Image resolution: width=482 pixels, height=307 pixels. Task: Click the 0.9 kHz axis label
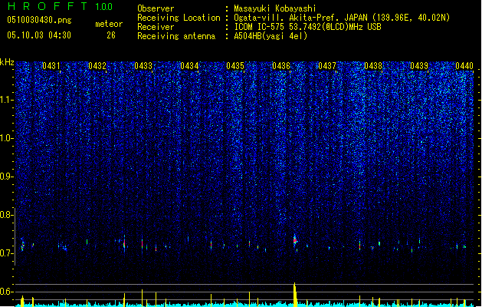5,177
